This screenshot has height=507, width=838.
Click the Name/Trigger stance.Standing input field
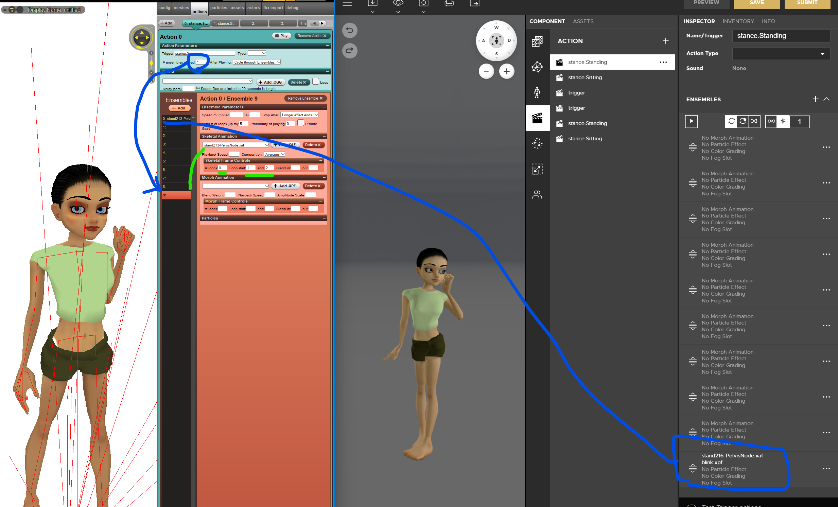781,36
